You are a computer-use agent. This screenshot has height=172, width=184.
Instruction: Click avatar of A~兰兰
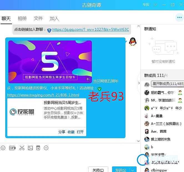click(x=147, y=124)
